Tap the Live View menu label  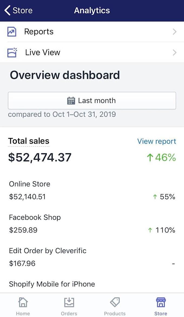pos(43,52)
